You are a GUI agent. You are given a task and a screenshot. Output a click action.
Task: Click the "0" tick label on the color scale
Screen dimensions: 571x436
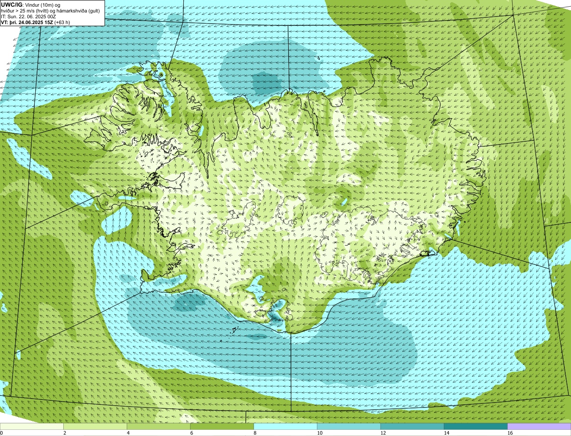(1, 433)
